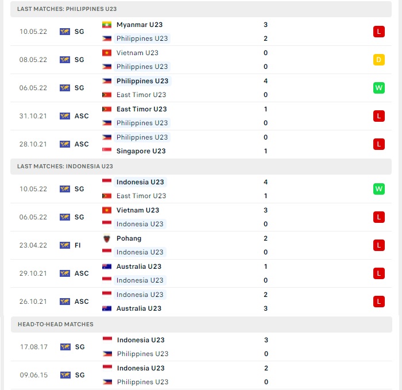Open the 17.08.17 head-to-head match row

(x=201, y=347)
